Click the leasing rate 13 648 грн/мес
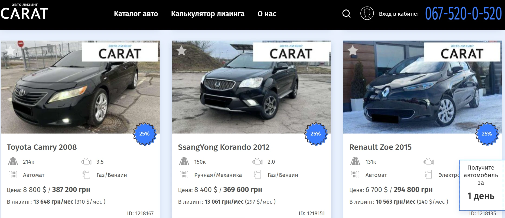This screenshot has height=218, width=505. [53, 202]
